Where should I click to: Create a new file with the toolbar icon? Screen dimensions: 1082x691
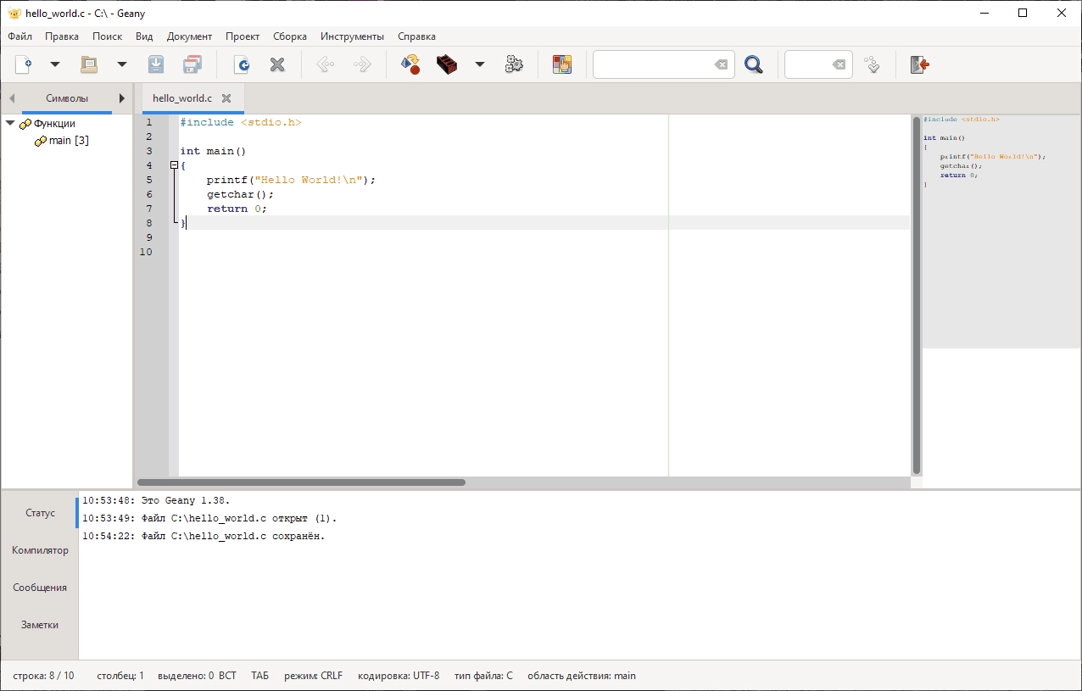coord(24,64)
